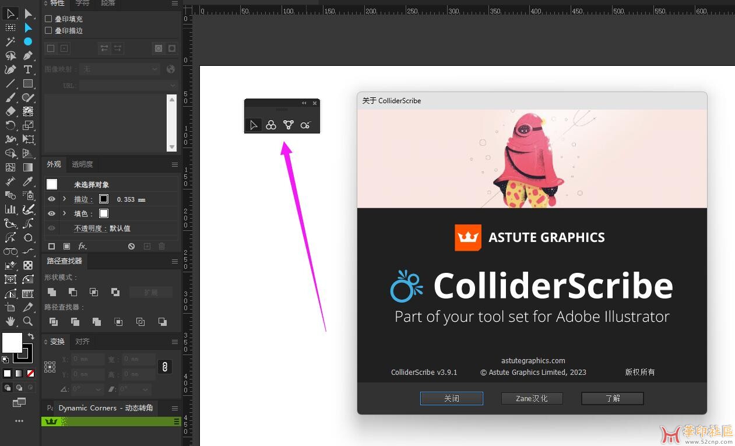Click the 了解 button
The image size is (735, 446).
point(613,398)
